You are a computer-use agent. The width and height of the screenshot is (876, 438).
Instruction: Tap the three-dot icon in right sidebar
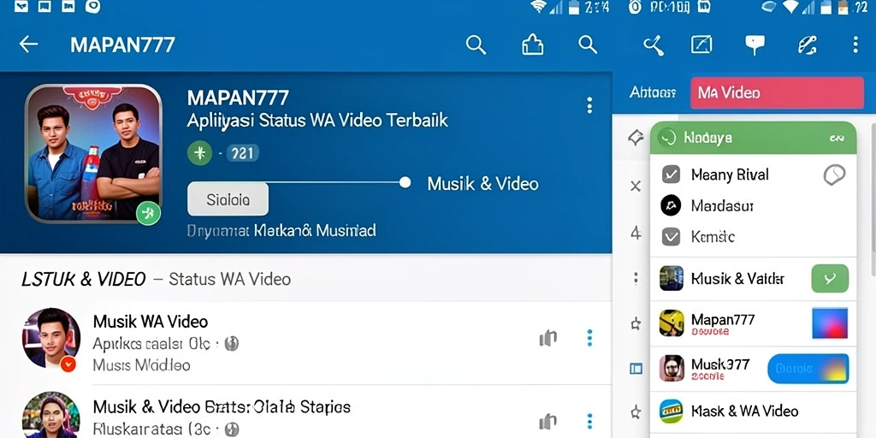click(x=636, y=279)
